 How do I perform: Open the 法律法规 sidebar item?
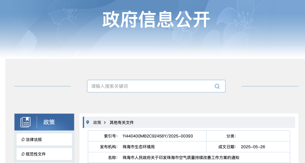pyautogui.click(x=34, y=140)
